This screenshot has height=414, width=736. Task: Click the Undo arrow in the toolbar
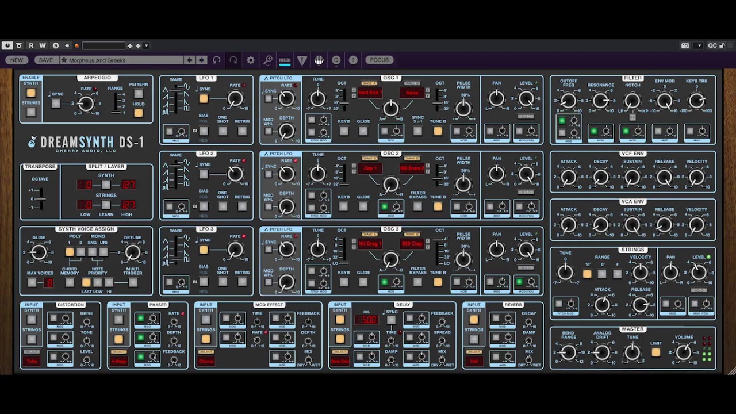[216, 60]
